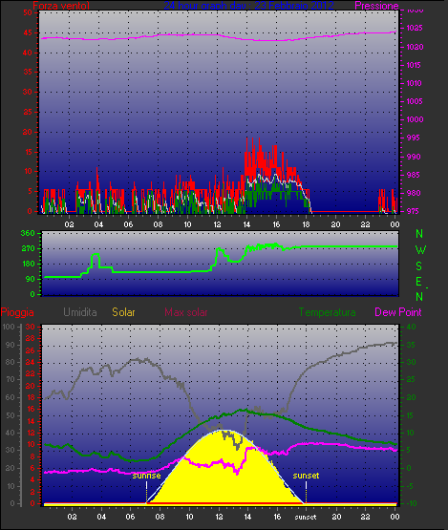The height and width of the screenshot is (530, 448).
Task: Click the 'sunrise' marker label in the chart
Action: tap(146, 476)
